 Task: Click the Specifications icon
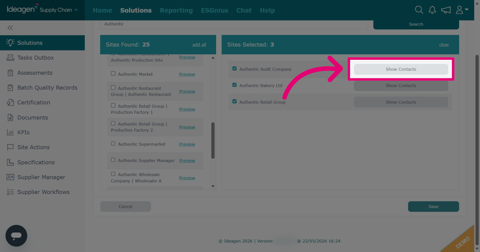tap(10, 162)
